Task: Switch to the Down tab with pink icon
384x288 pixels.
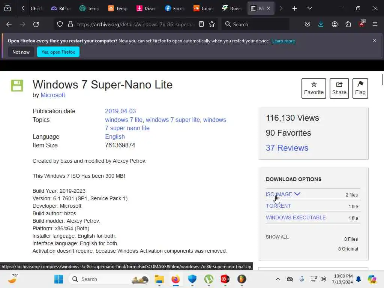Action: [146, 8]
